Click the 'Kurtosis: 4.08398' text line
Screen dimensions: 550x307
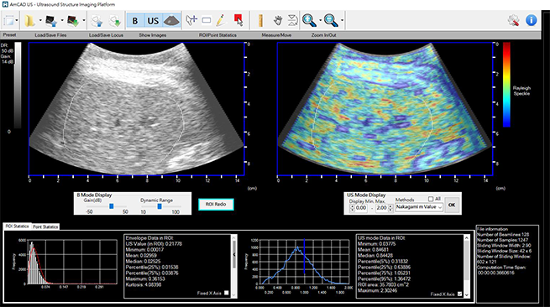pos(144,284)
